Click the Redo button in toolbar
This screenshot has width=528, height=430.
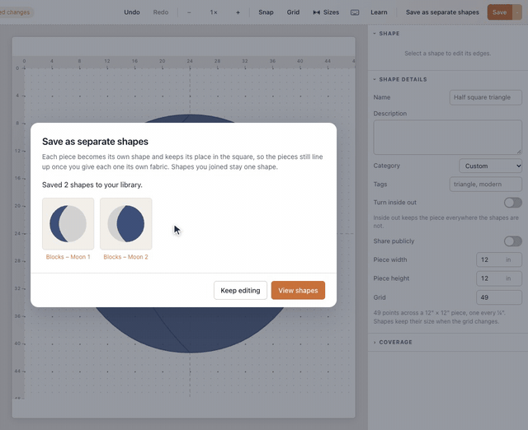[x=161, y=12]
